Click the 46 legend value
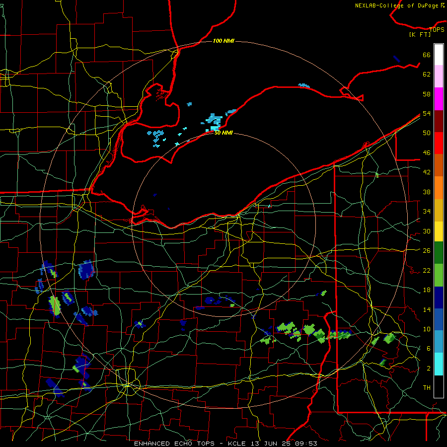 coord(427,153)
